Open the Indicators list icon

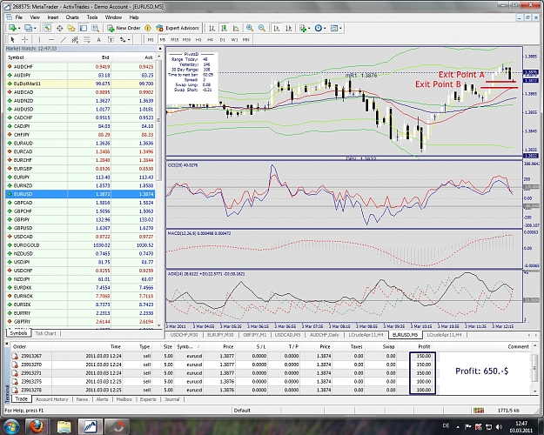click(x=303, y=28)
